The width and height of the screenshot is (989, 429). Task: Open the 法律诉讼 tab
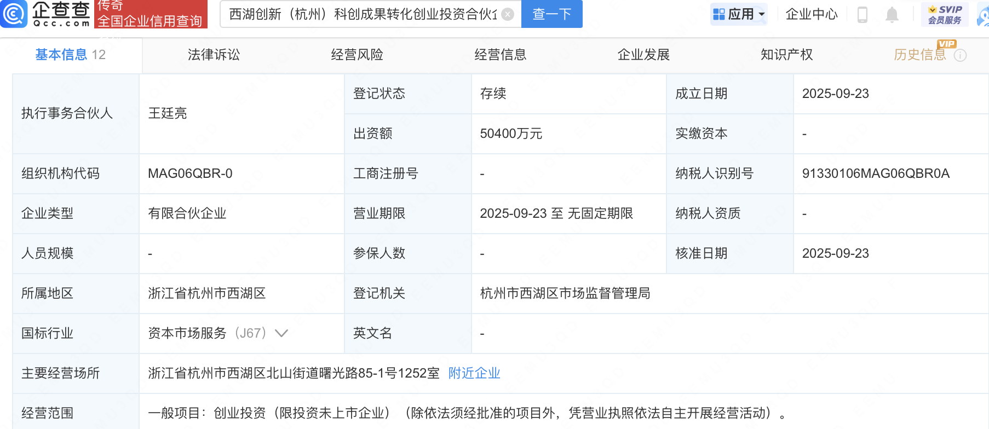(x=214, y=55)
